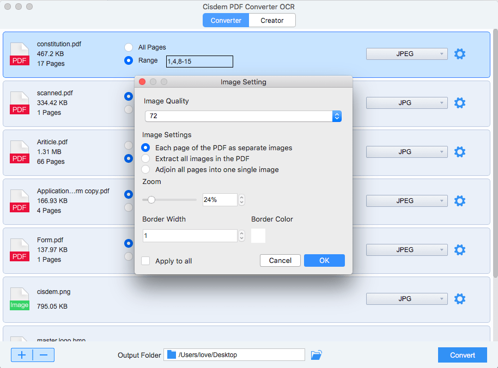
Task: Open the Image Quality 72 dropdown
Action: click(x=243, y=116)
